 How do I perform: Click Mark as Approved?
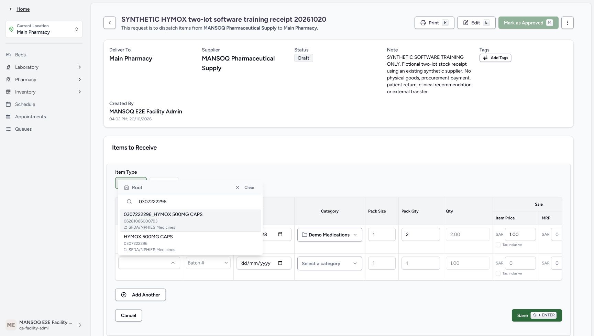click(x=528, y=23)
